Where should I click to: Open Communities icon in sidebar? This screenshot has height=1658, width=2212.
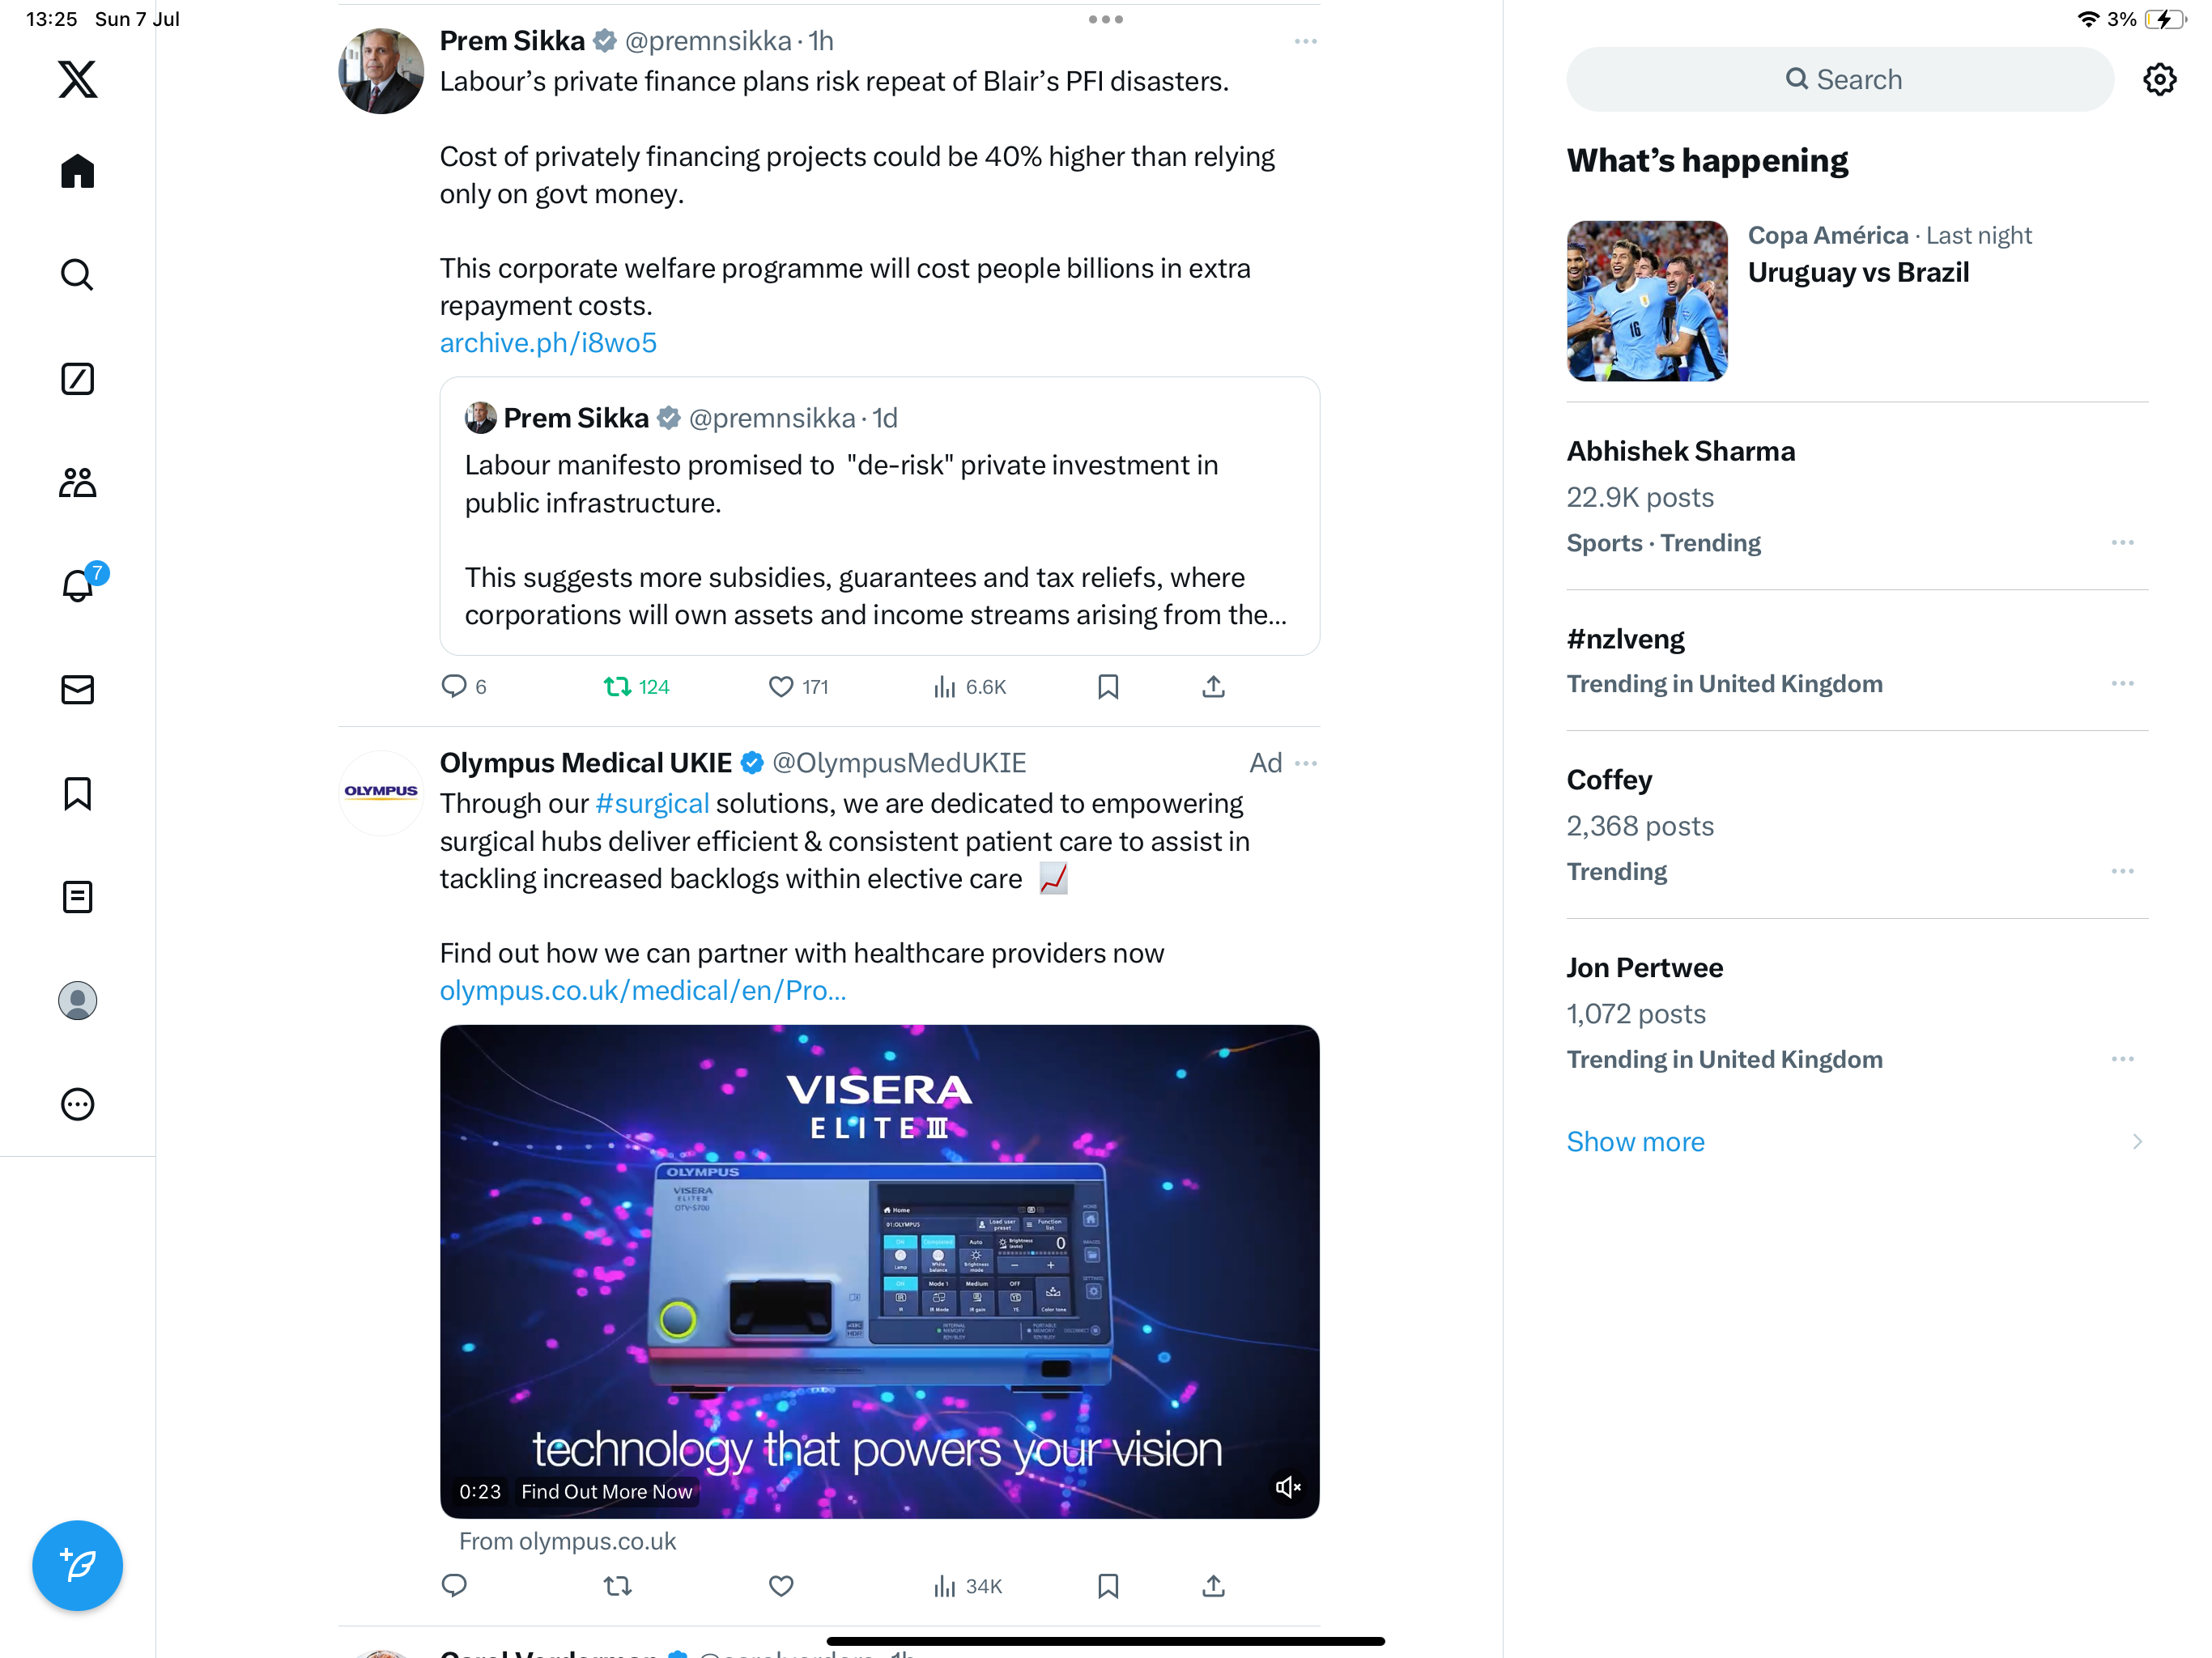77,482
